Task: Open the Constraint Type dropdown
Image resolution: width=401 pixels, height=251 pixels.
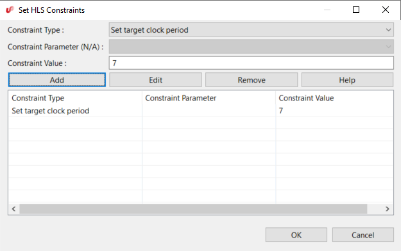Action: (x=251, y=30)
